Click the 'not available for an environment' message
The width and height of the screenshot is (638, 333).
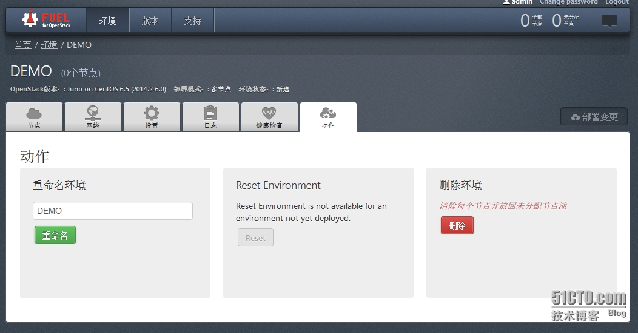pos(311,212)
